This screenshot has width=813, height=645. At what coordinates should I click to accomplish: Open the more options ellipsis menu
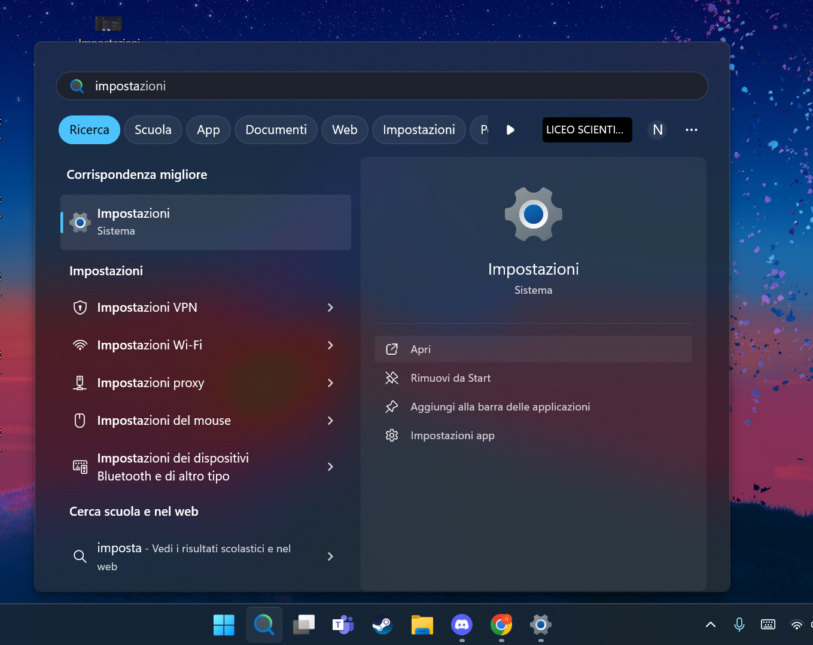click(x=692, y=129)
